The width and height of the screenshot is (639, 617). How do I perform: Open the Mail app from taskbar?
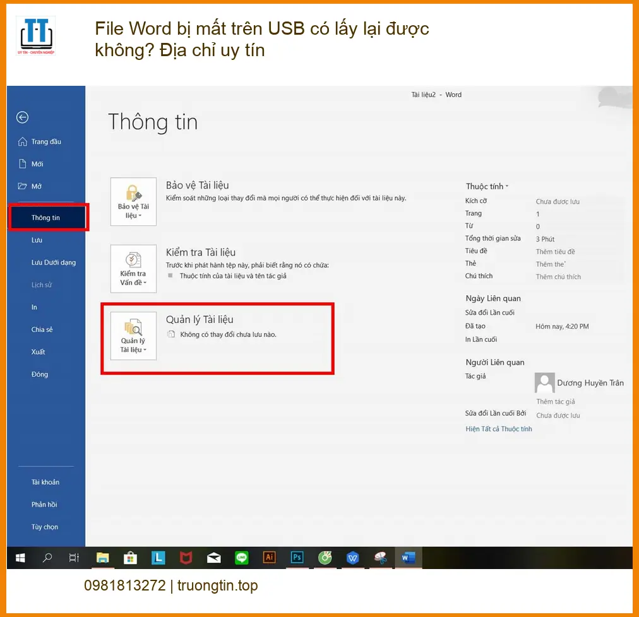click(x=213, y=558)
